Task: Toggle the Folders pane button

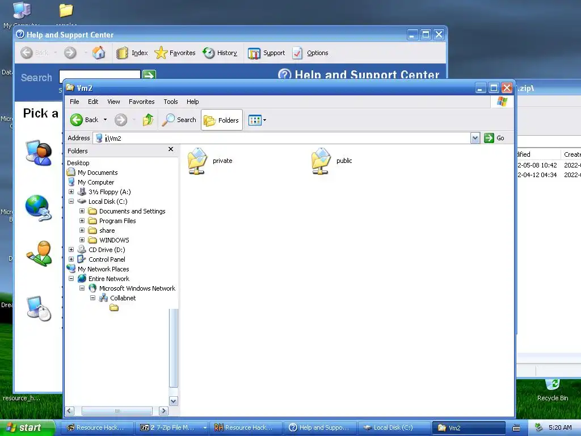Action: (222, 120)
